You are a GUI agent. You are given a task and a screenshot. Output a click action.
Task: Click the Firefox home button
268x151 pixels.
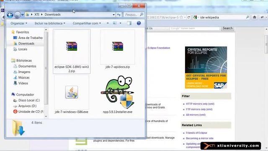255,17
